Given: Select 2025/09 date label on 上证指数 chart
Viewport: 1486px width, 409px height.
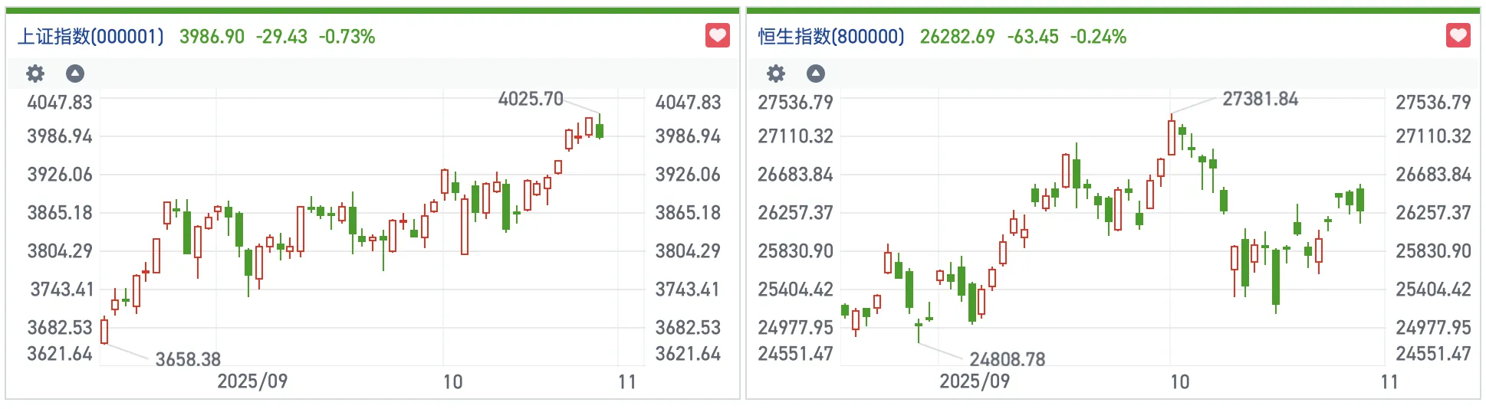Looking at the screenshot, I should tap(252, 381).
